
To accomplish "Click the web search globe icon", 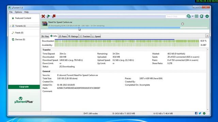I will (x=189, y=16).
